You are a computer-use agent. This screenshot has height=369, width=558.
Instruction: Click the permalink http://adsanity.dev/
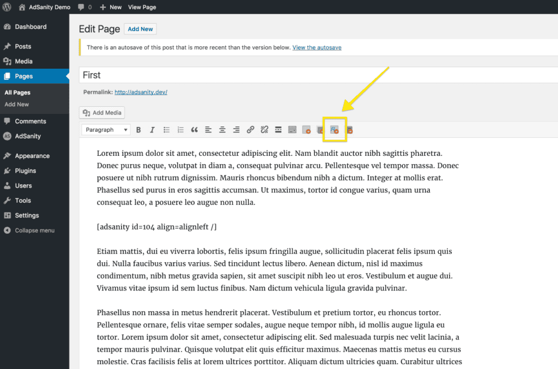pyautogui.click(x=141, y=92)
